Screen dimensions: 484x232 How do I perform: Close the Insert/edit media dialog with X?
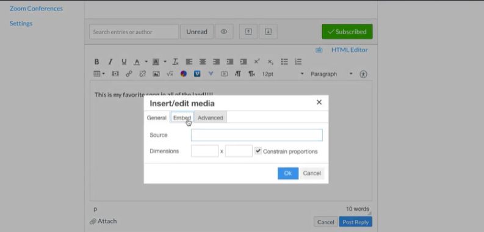pyautogui.click(x=319, y=102)
